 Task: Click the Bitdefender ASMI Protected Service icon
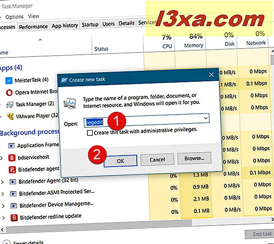(x=13, y=194)
